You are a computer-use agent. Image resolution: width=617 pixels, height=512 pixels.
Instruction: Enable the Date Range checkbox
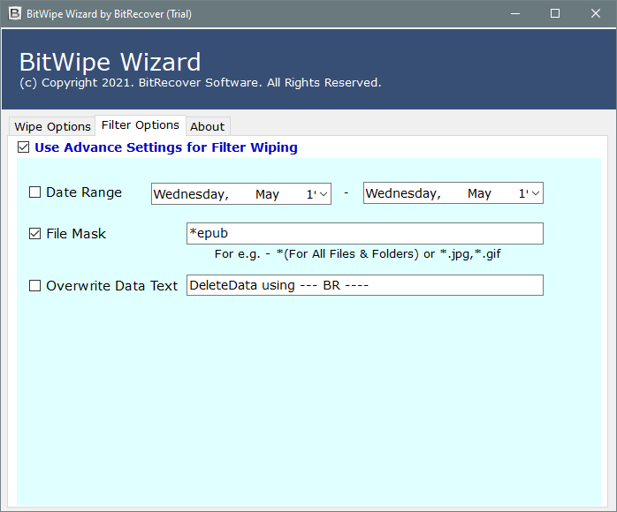(35, 192)
